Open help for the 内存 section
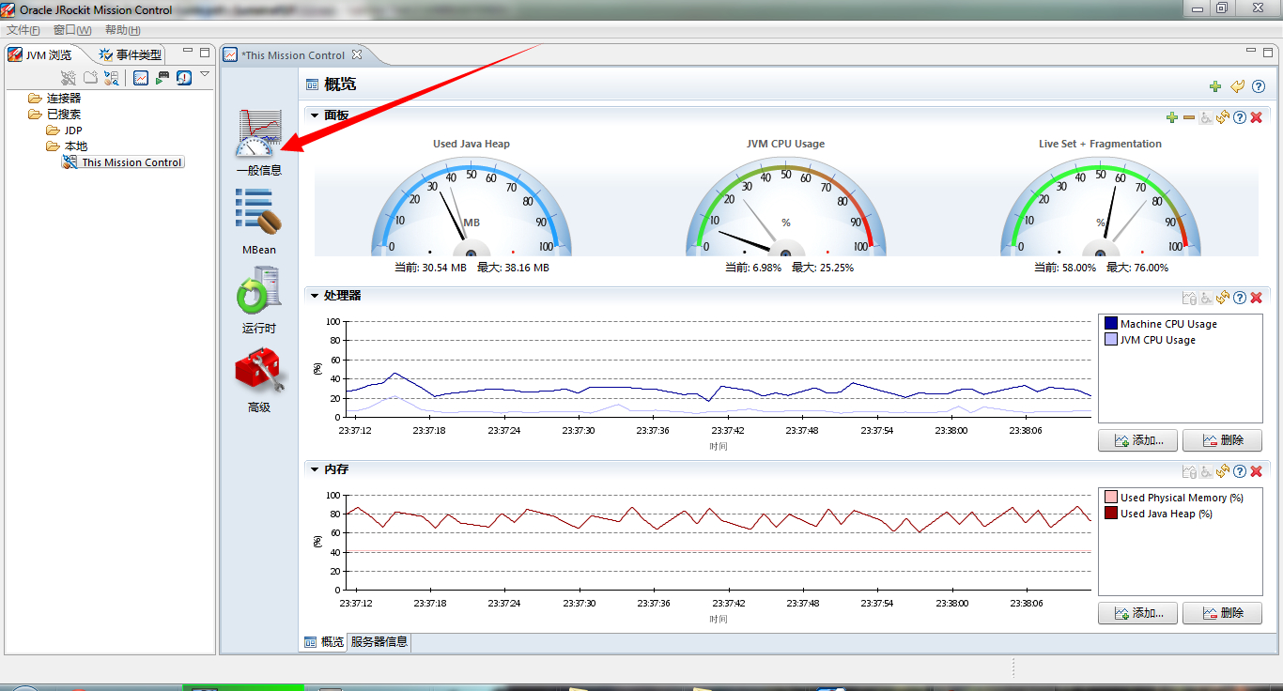1283x691 pixels. (x=1240, y=471)
